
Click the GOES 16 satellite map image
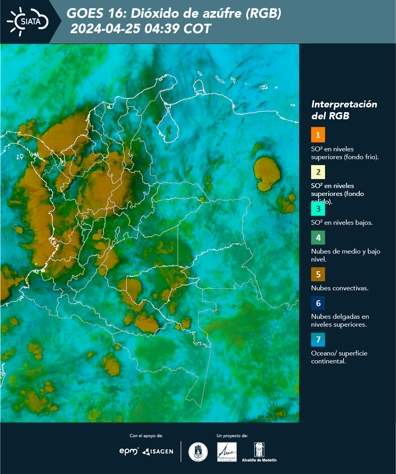(x=150, y=233)
